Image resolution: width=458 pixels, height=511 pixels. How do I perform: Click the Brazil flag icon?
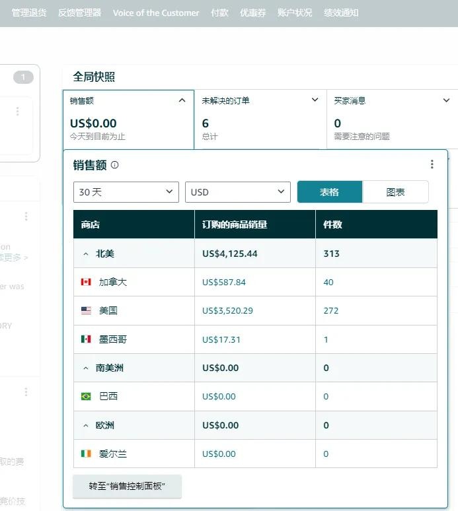86,396
